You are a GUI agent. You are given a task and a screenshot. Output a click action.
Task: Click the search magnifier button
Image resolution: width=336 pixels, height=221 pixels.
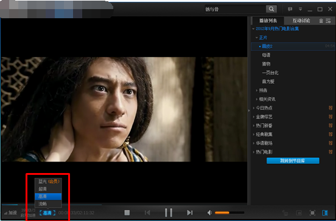click(271, 9)
